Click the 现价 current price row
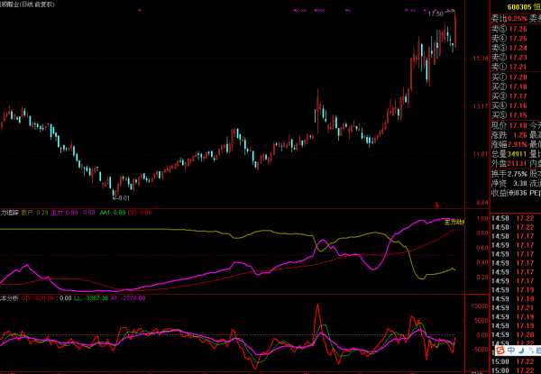The width and height of the screenshot is (541, 374). 509,126
